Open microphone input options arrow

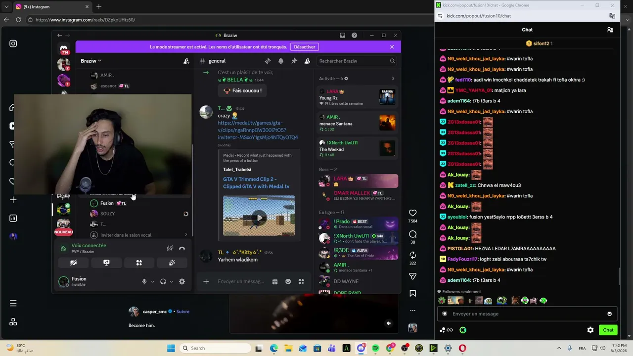[x=152, y=281]
